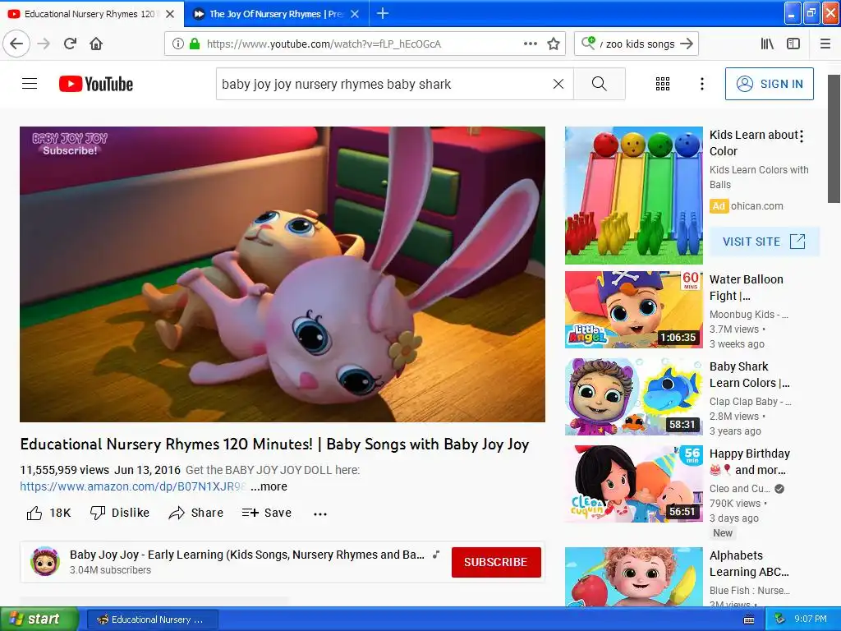841x631 pixels.
Task: Close The Joy Of Nursery Rhymes tab
Action: coord(355,14)
